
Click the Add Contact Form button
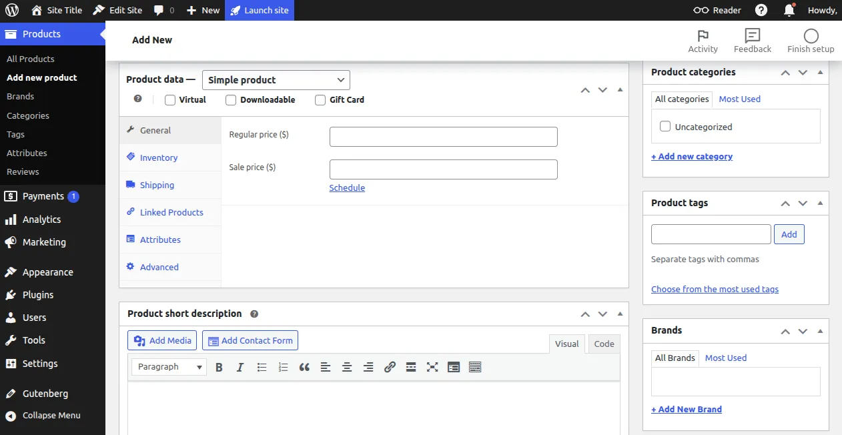click(250, 340)
